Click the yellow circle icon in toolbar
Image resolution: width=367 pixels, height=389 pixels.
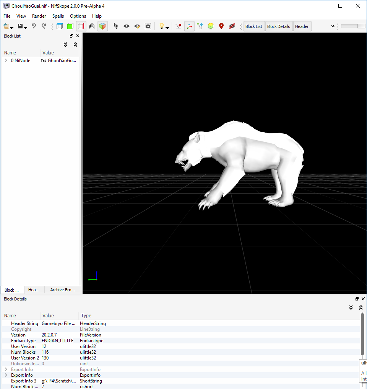(x=210, y=26)
